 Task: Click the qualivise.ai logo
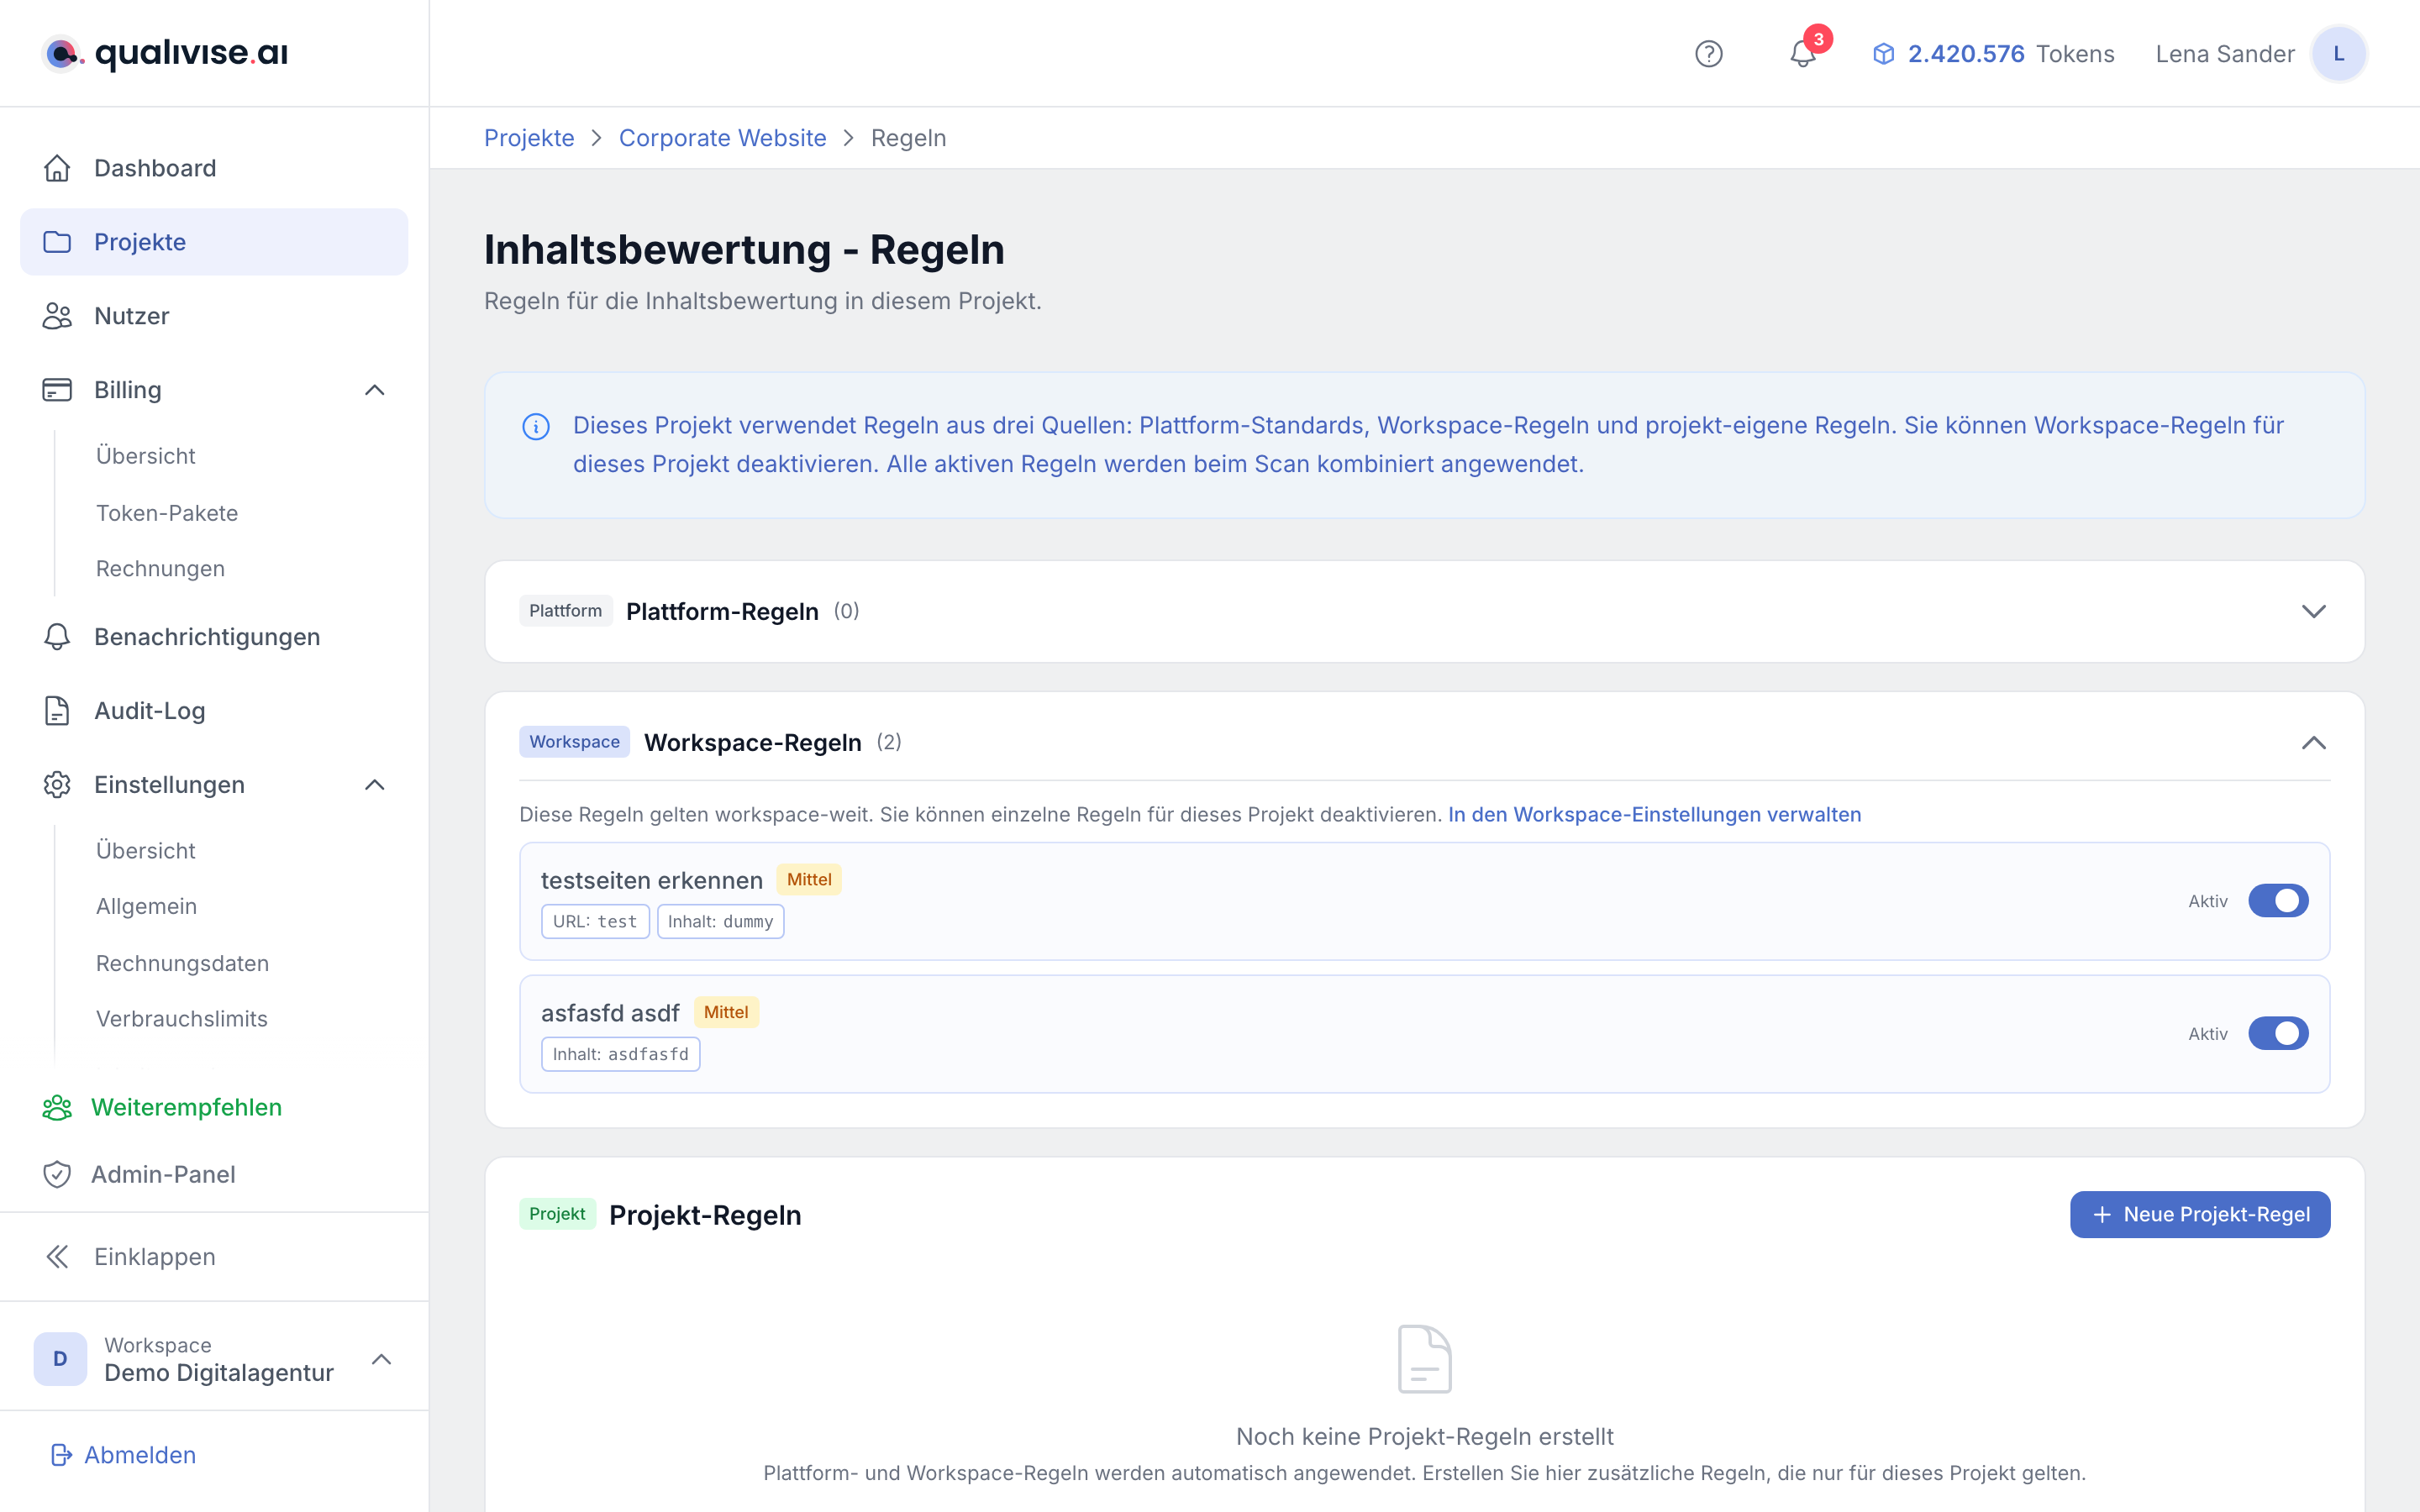tap(165, 53)
